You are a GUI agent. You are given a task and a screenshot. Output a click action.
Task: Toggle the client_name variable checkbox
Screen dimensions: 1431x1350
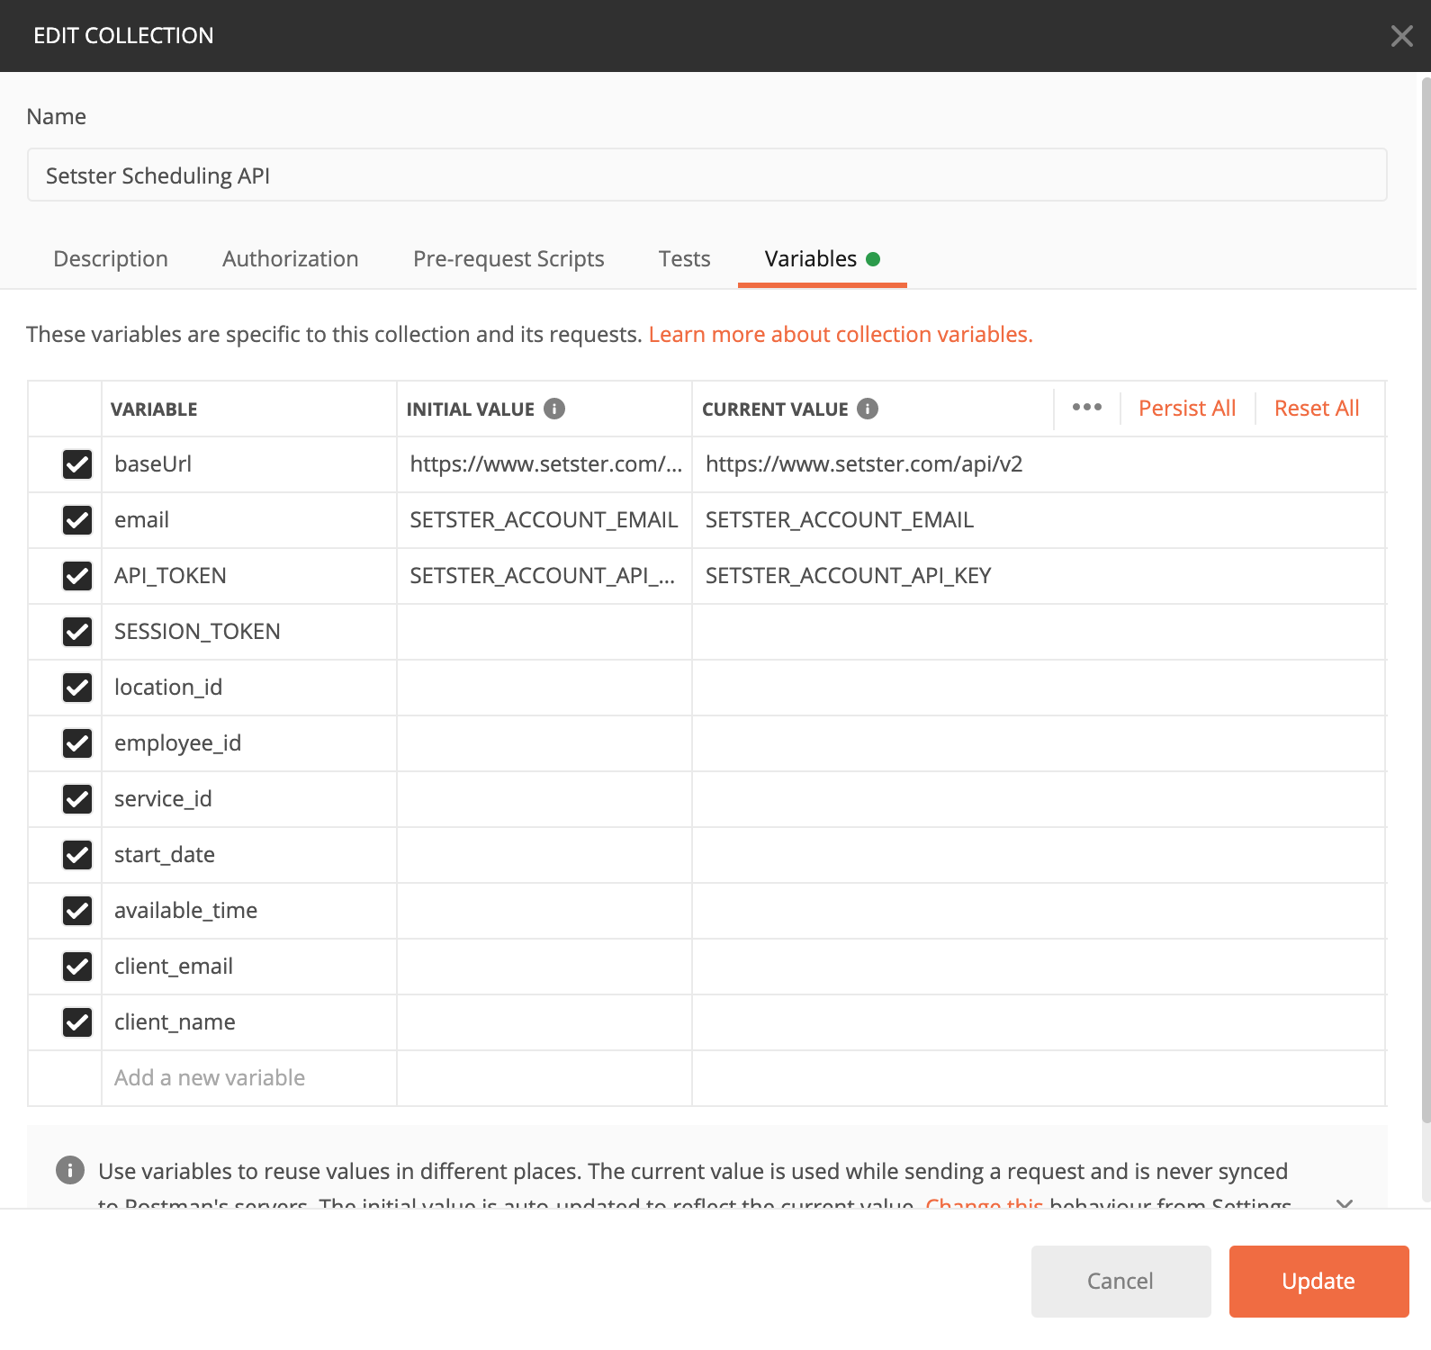pyautogui.click(x=77, y=1022)
